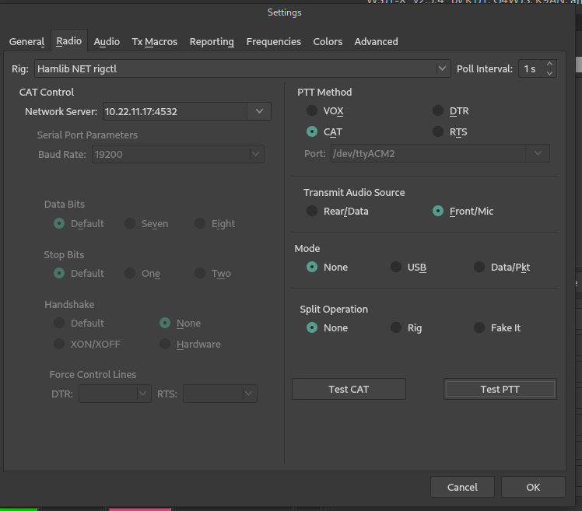Click the Test CAT button
This screenshot has width=582, height=511.
click(349, 389)
